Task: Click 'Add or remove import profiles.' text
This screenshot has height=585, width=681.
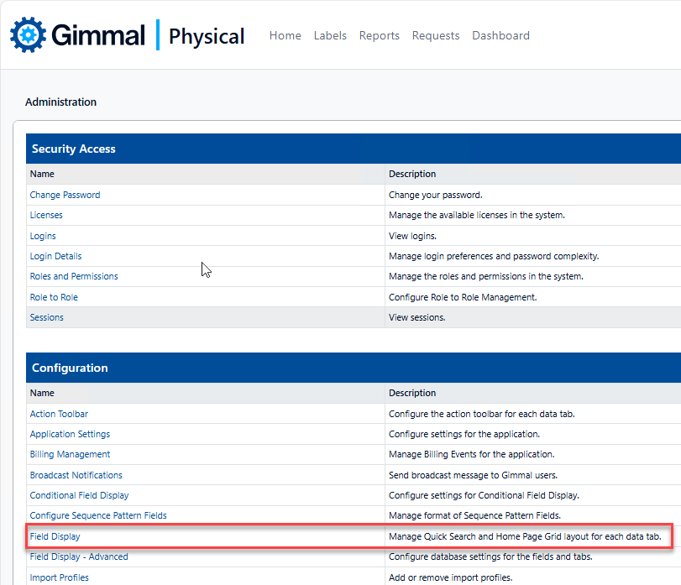Action: tap(450, 577)
